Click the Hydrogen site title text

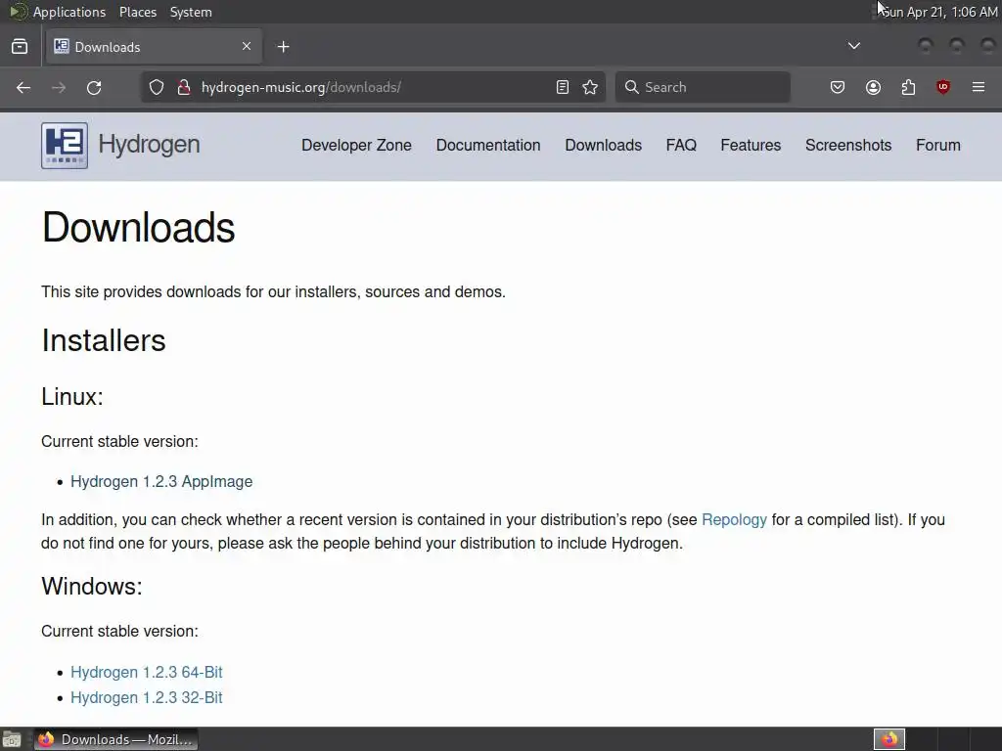point(149,145)
